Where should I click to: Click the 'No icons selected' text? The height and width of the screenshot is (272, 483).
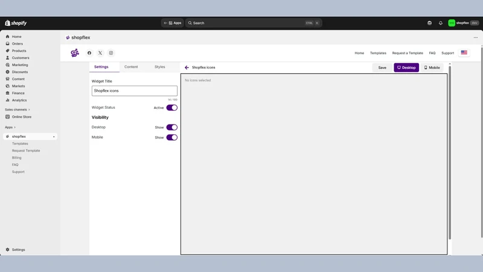pyautogui.click(x=198, y=80)
